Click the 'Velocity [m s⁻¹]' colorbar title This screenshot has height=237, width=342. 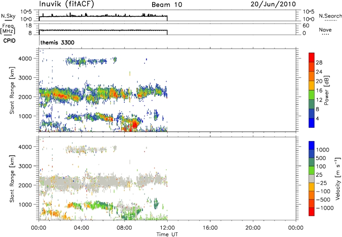click(x=338, y=178)
